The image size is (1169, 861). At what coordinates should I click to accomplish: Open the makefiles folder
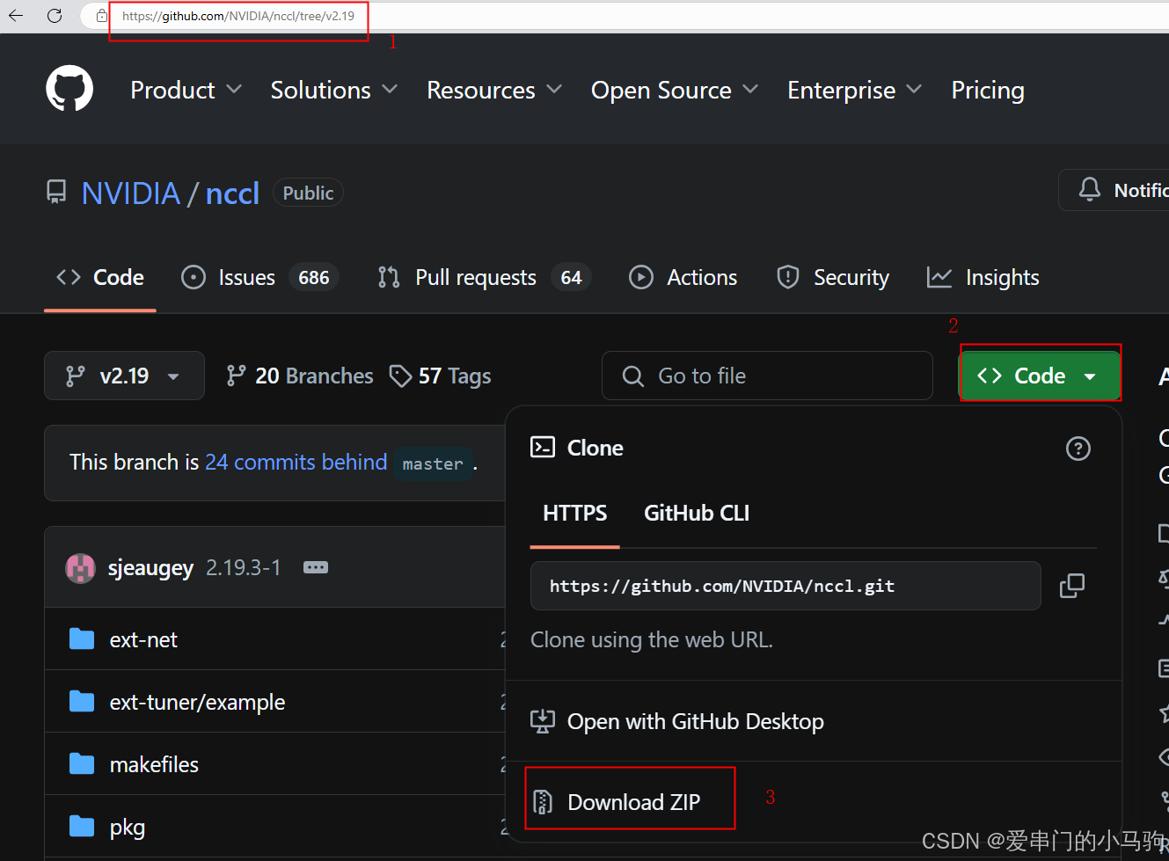coord(154,764)
